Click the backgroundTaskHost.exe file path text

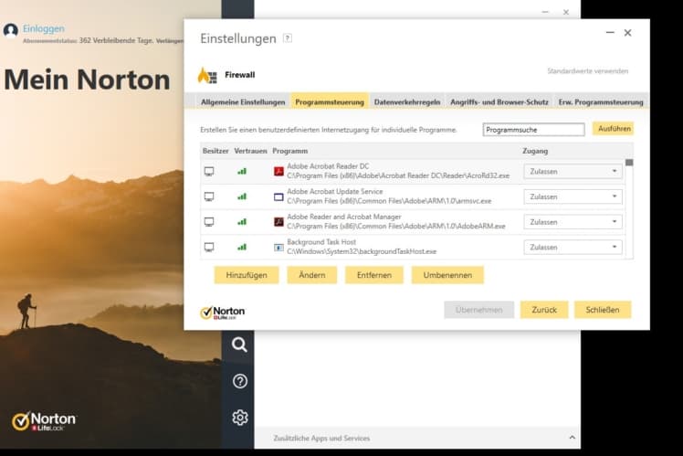click(x=362, y=251)
